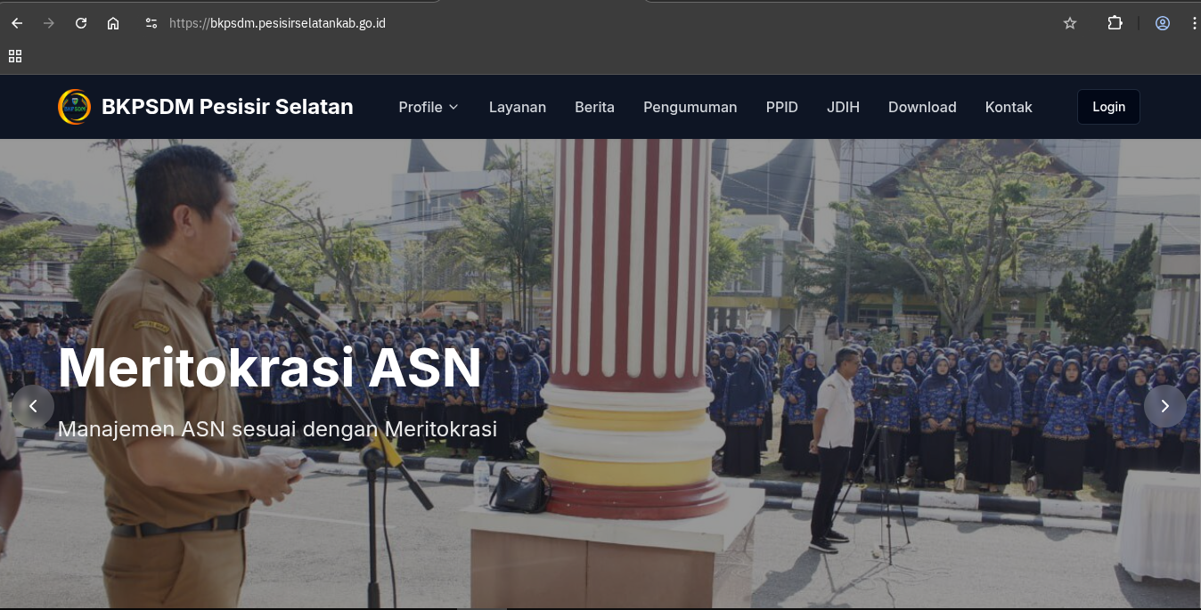Open the browser extensions puzzle icon
Image resolution: width=1201 pixels, height=610 pixels.
[1115, 23]
